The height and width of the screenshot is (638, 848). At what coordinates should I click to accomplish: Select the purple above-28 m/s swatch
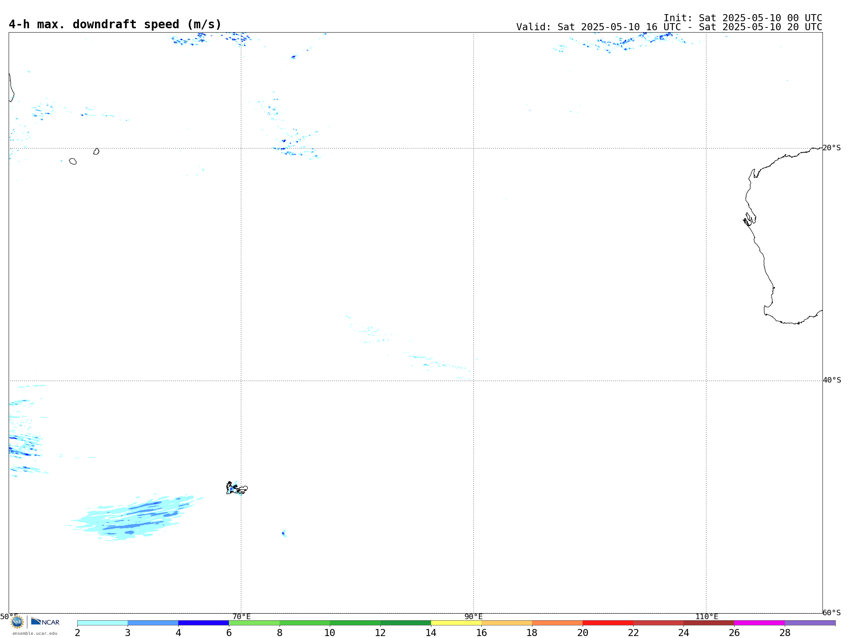[x=810, y=623]
